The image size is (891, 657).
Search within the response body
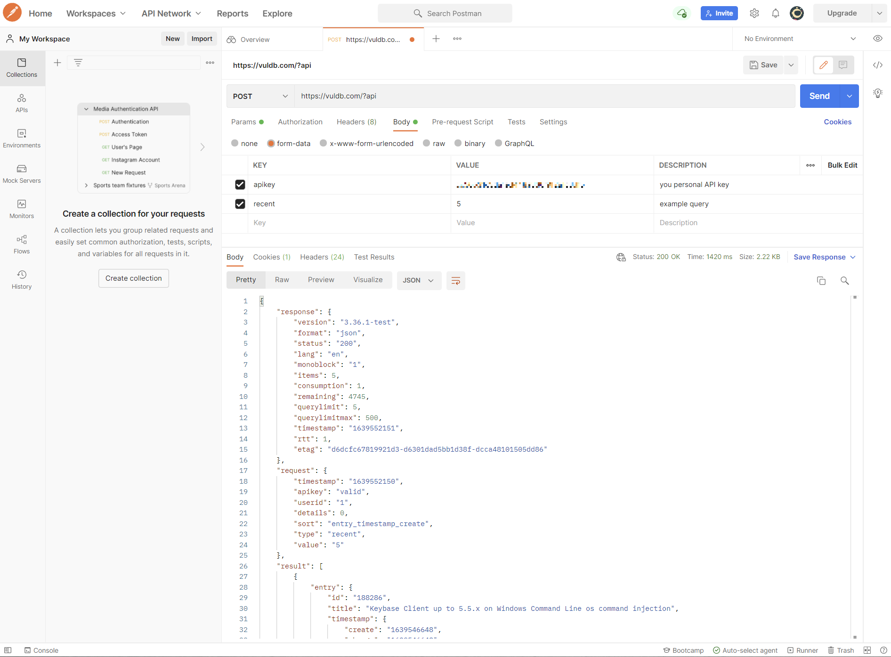point(844,281)
